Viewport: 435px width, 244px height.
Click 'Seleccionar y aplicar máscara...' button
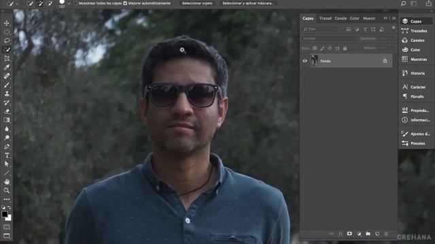(x=248, y=3)
